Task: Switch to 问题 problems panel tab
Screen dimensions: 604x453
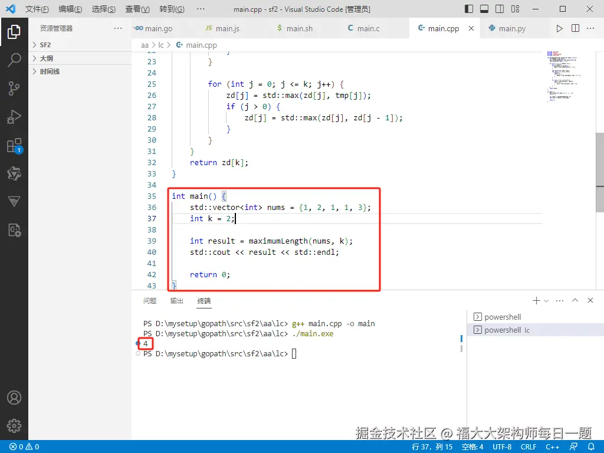Action: coord(150,301)
